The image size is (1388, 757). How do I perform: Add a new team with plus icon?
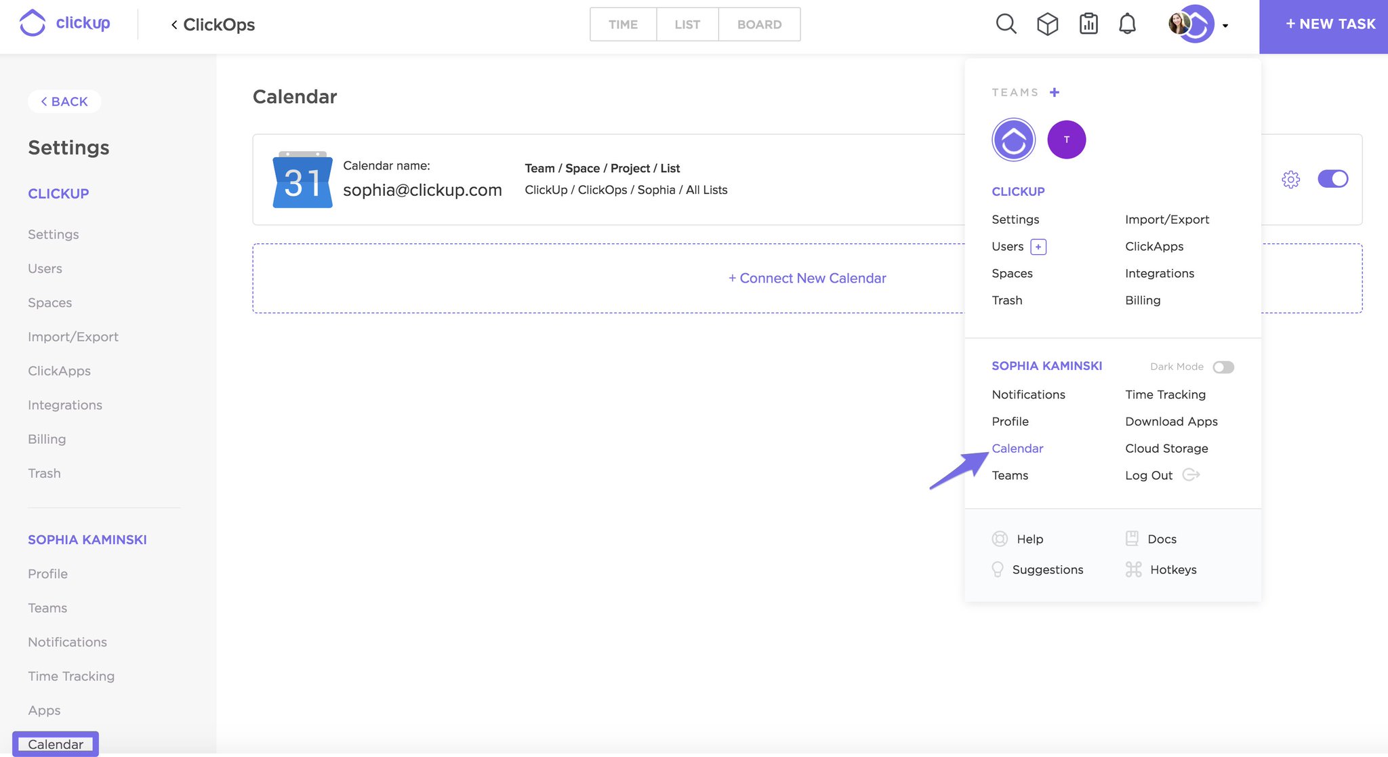1055,92
